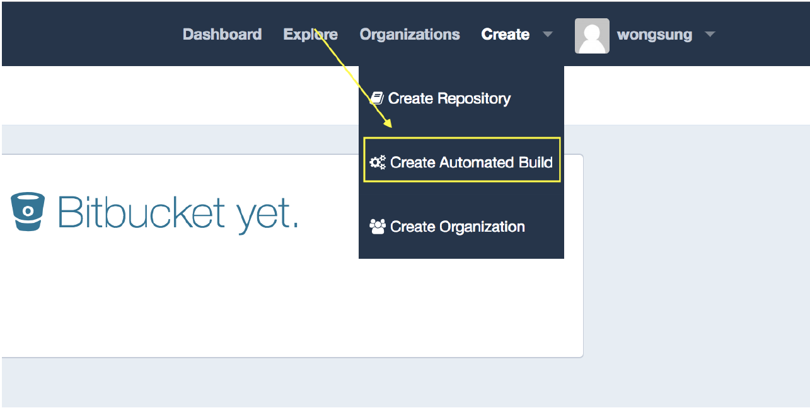Image resolution: width=810 pixels, height=408 pixels.
Task: Select the gears icon for Create Automated Build
Action: pos(377,162)
